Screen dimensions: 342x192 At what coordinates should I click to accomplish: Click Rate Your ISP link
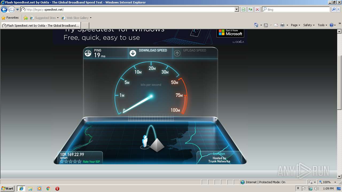(x=91, y=162)
